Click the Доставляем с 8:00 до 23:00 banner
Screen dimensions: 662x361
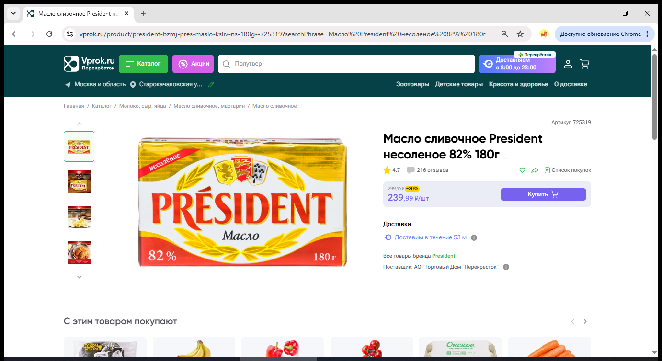pos(517,64)
